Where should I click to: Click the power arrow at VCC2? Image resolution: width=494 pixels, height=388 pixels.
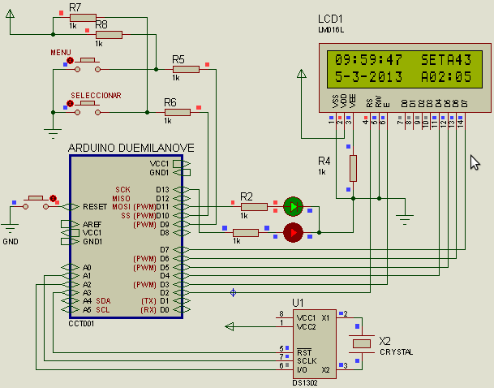(x=230, y=326)
